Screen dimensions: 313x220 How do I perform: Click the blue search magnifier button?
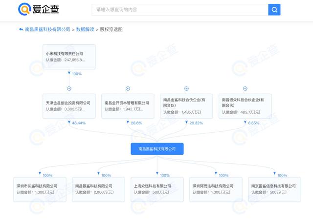coord(274,10)
